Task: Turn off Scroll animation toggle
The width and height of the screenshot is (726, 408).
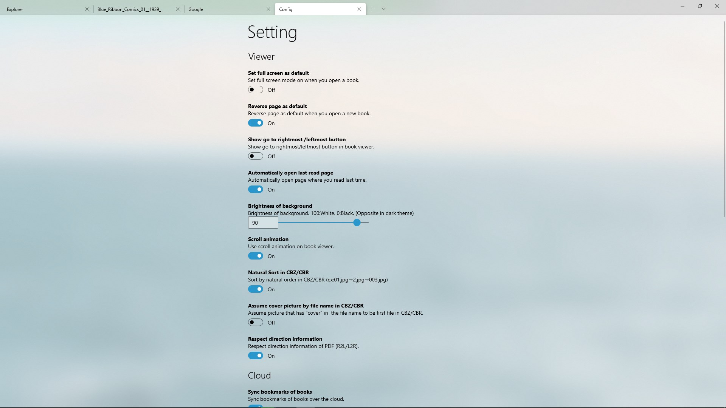Action: tap(256, 256)
